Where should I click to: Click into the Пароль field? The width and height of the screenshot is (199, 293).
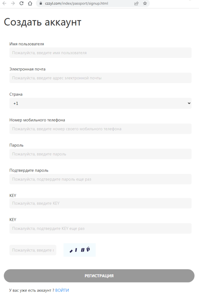pyautogui.click(x=100, y=154)
